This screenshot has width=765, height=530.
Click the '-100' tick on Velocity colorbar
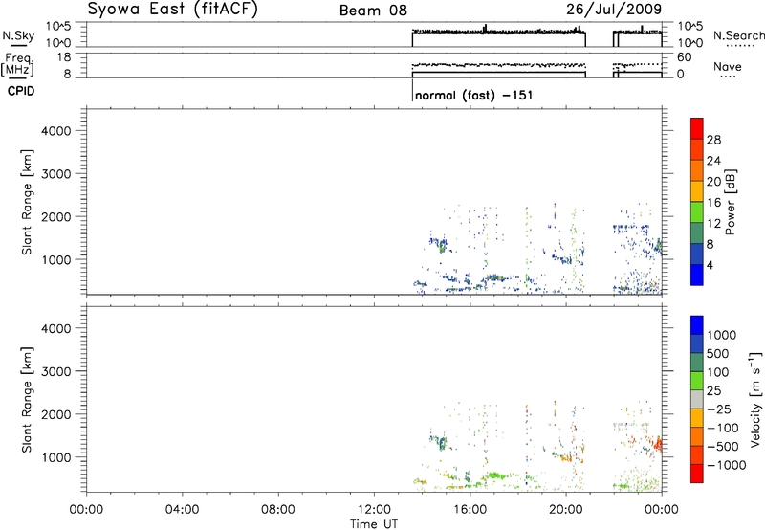point(723,428)
